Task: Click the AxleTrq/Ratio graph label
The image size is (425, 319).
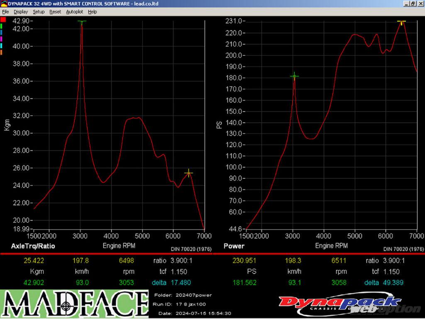Action: pos(33,246)
